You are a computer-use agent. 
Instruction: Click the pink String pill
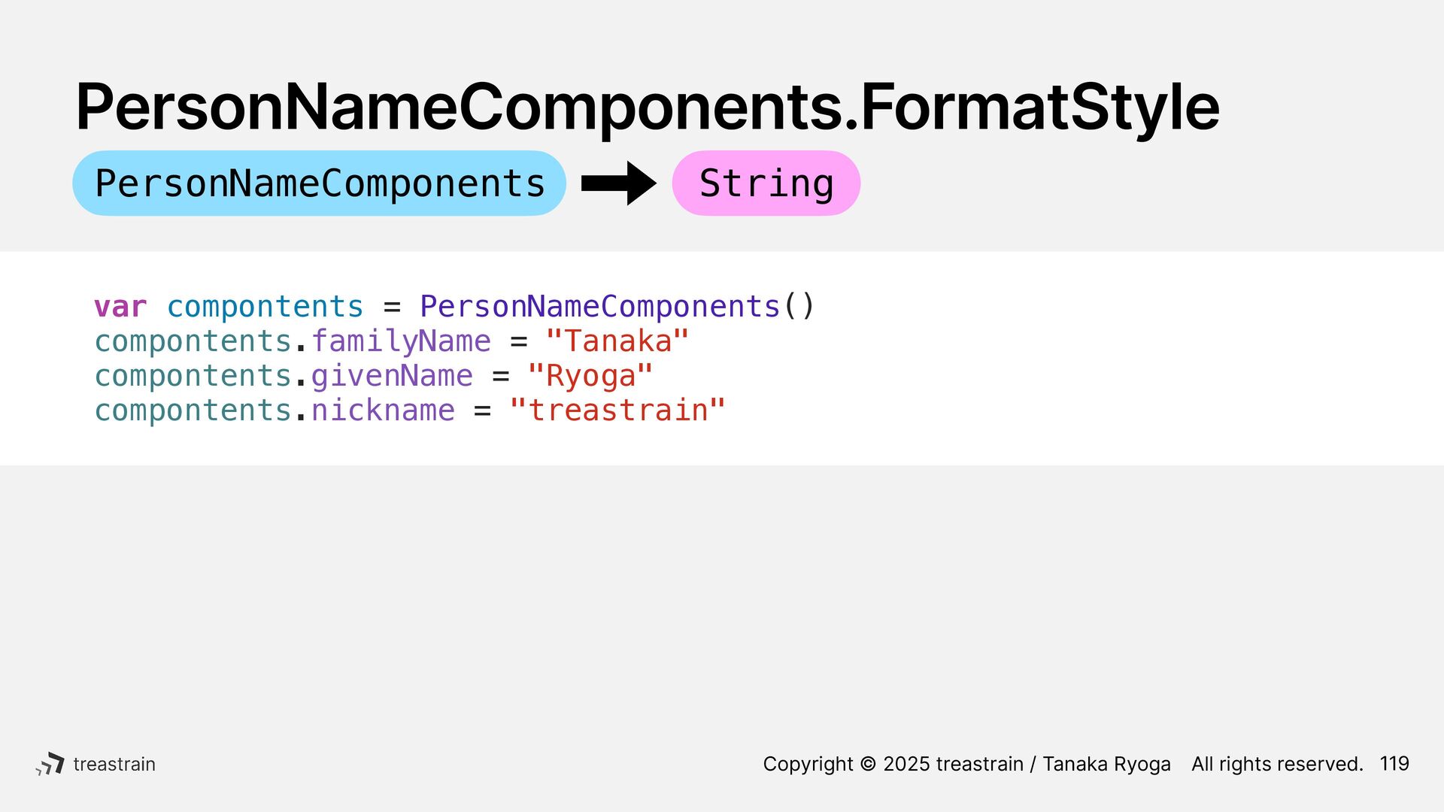(766, 183)
